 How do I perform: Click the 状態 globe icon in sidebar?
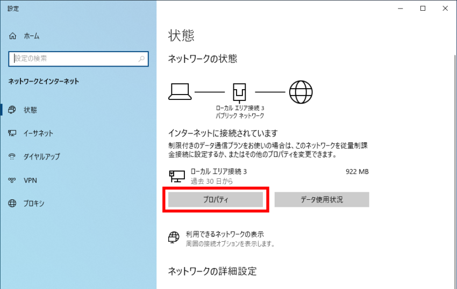12,110
